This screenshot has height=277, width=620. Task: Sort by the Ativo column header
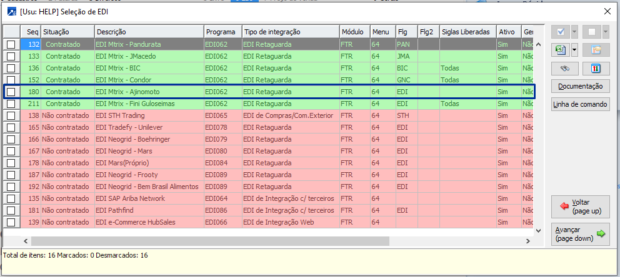[x=509, y=32]
